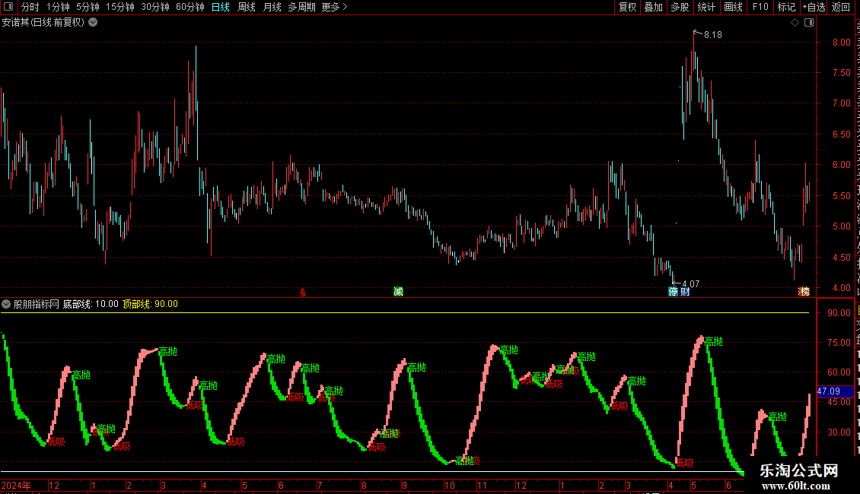Screen dimensions: 860x494
Task: Select the 5分钟 period tab
Action: tap(88, 7)
